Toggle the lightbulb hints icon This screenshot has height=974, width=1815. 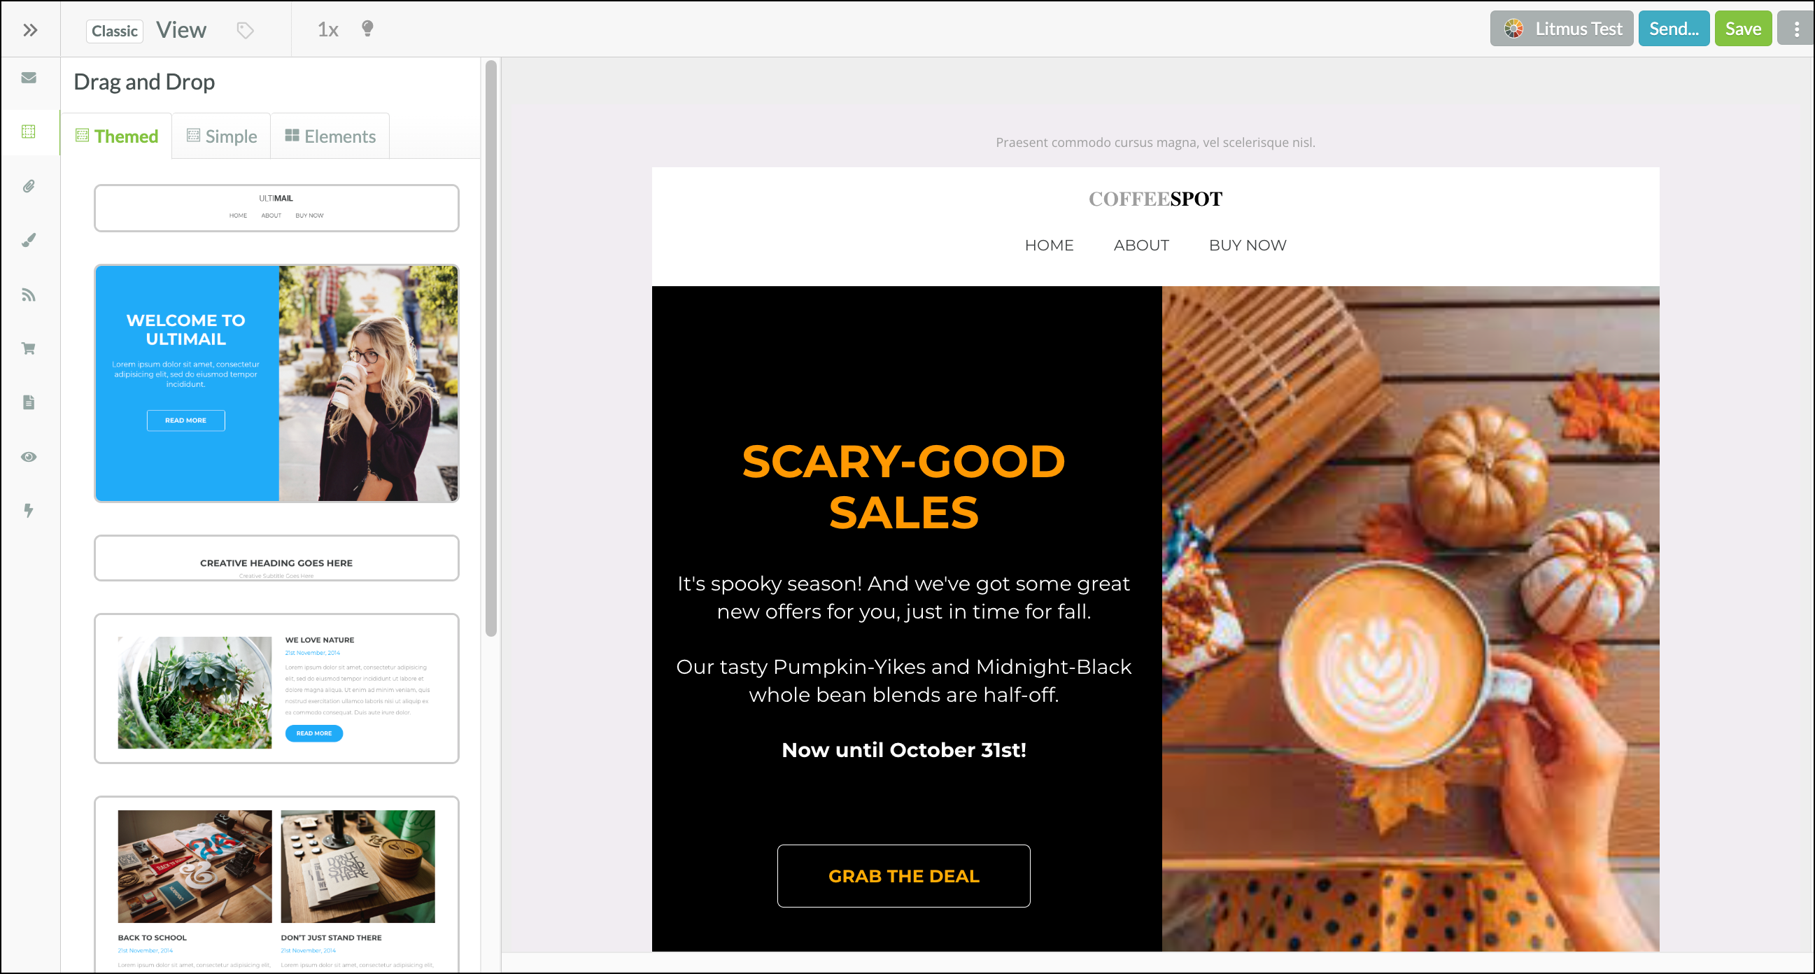[x=367, y=29]
